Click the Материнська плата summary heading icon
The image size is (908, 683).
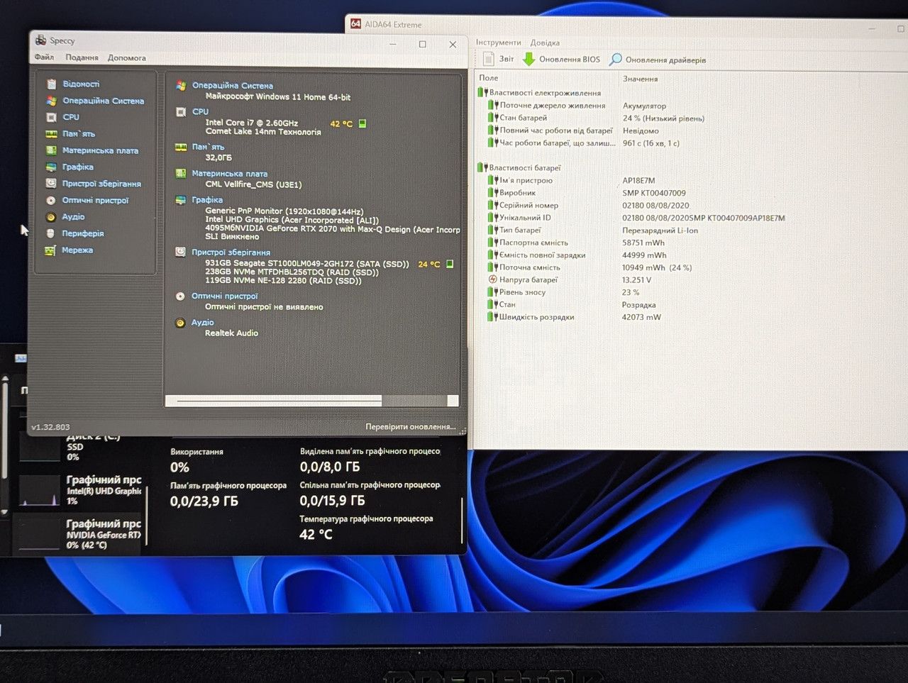tap(181, 173)
